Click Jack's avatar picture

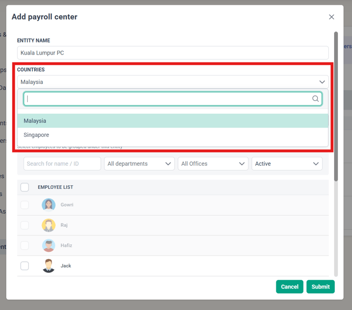(48, 266)
